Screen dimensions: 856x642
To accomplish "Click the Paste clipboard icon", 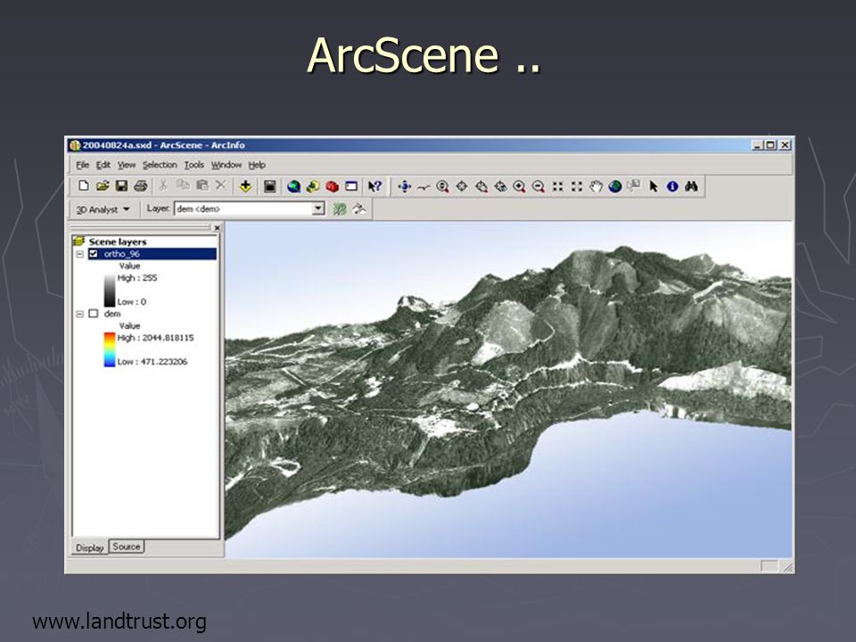I will pyautogui.click(x=202, y=186).
